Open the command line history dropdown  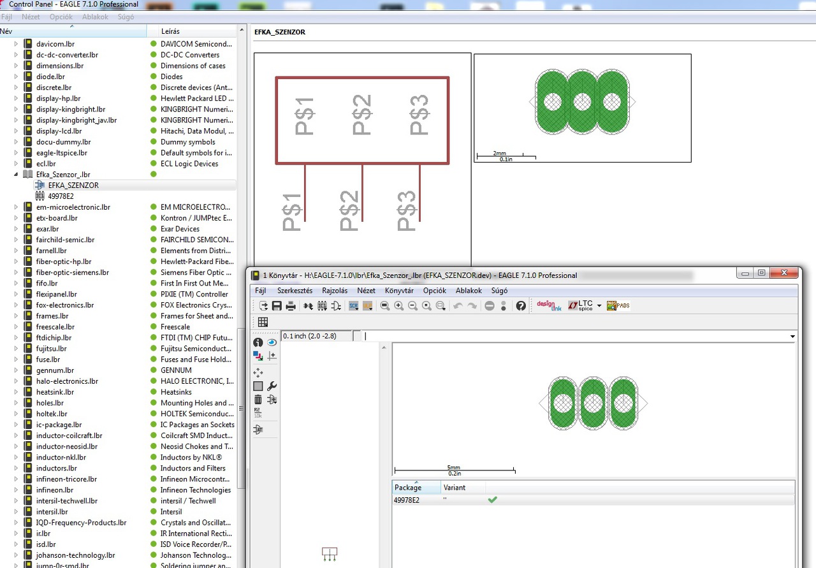point(792,337)
